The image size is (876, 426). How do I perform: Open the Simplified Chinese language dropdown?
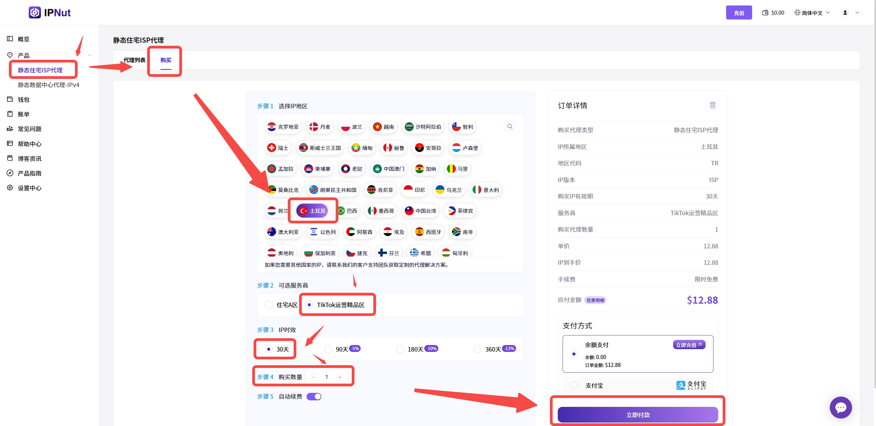coord(812,13)
